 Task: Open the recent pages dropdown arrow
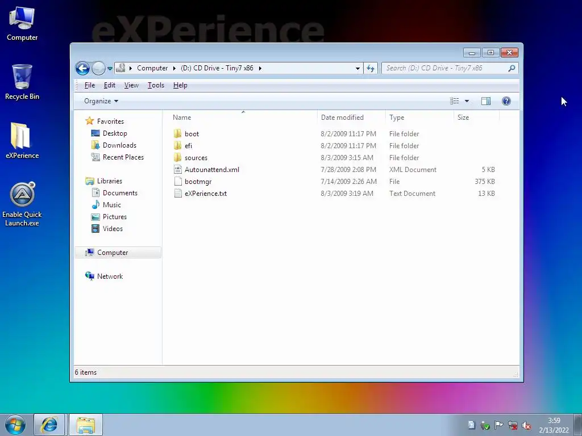coord(110,68)
